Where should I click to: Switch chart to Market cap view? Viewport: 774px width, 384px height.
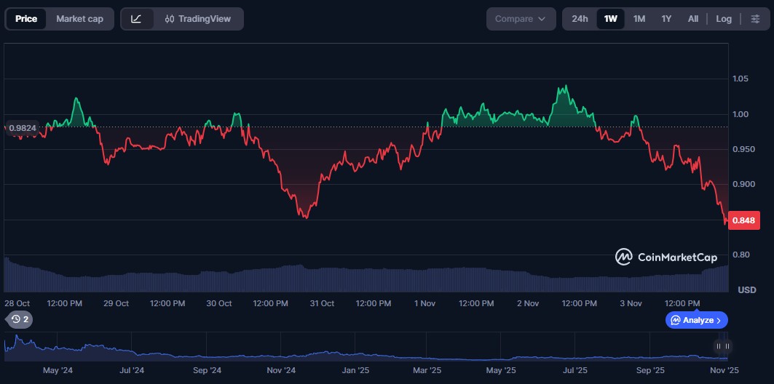coord(79,19)
